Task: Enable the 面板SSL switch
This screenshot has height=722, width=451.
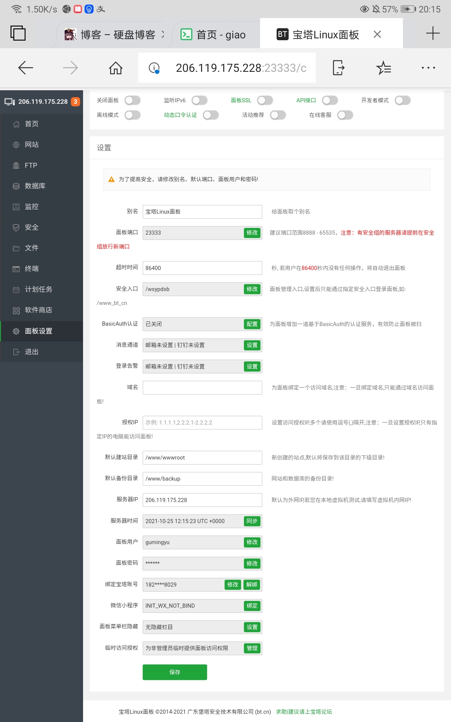Action: point(265,100)
